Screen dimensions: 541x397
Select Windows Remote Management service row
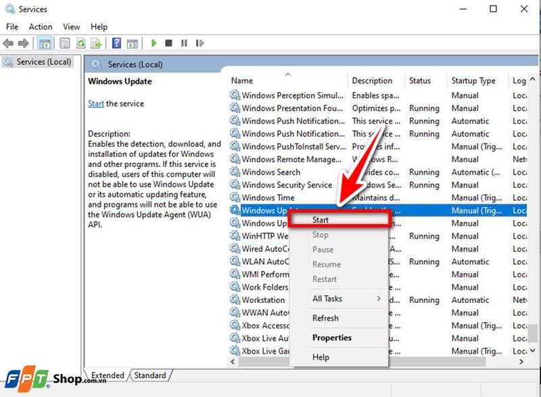378,159
